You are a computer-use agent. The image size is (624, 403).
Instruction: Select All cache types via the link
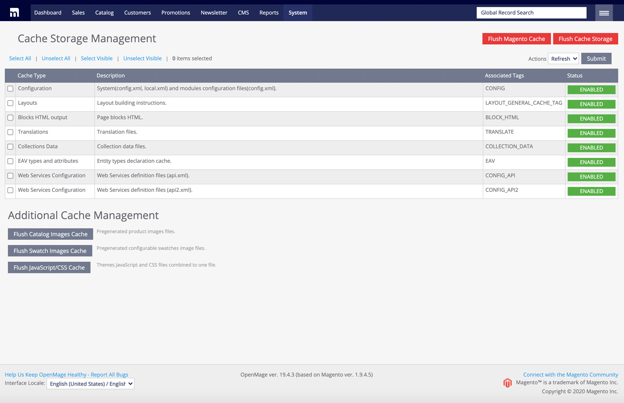[x=20, y=58]
